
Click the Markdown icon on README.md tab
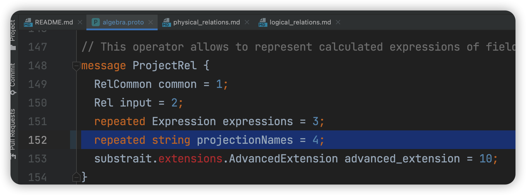point(28,22)
